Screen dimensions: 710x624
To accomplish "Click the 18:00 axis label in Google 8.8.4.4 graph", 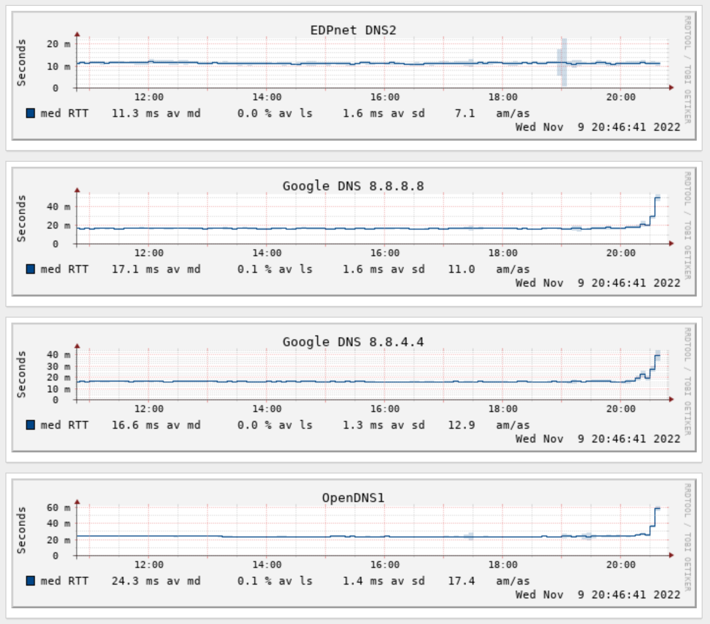I will click(503, 409).
